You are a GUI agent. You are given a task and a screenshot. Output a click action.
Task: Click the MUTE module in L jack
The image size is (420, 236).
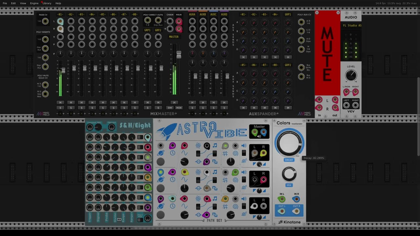pos(319,100)
